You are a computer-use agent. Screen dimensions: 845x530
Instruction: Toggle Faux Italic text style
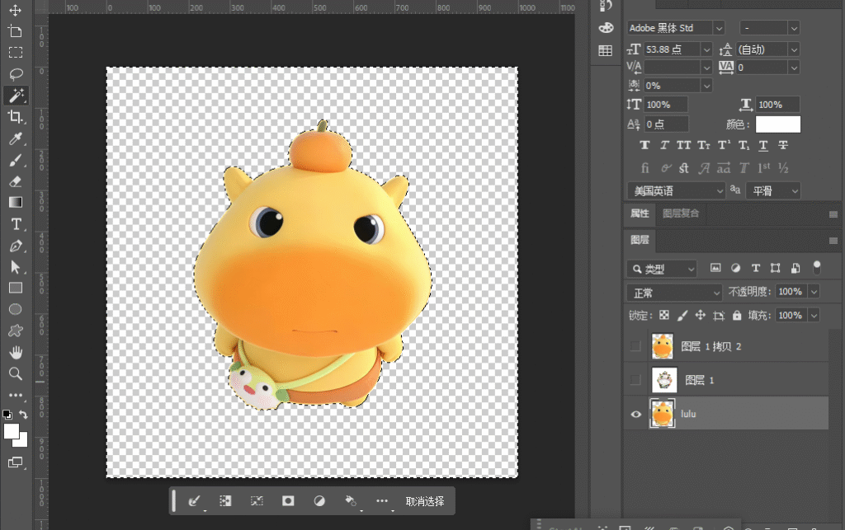[664, 145]
